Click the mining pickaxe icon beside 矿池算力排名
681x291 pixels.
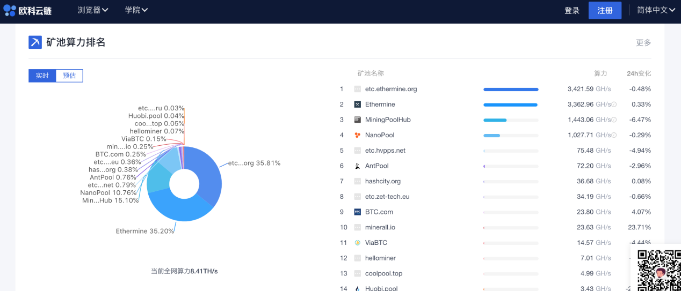(35, 42)
